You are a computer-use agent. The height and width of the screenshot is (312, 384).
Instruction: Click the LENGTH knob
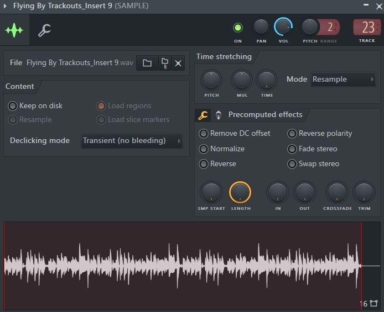[x=240, y=192]
